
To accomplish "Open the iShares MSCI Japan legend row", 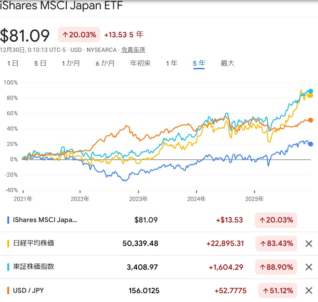I will tap(45, 220).
